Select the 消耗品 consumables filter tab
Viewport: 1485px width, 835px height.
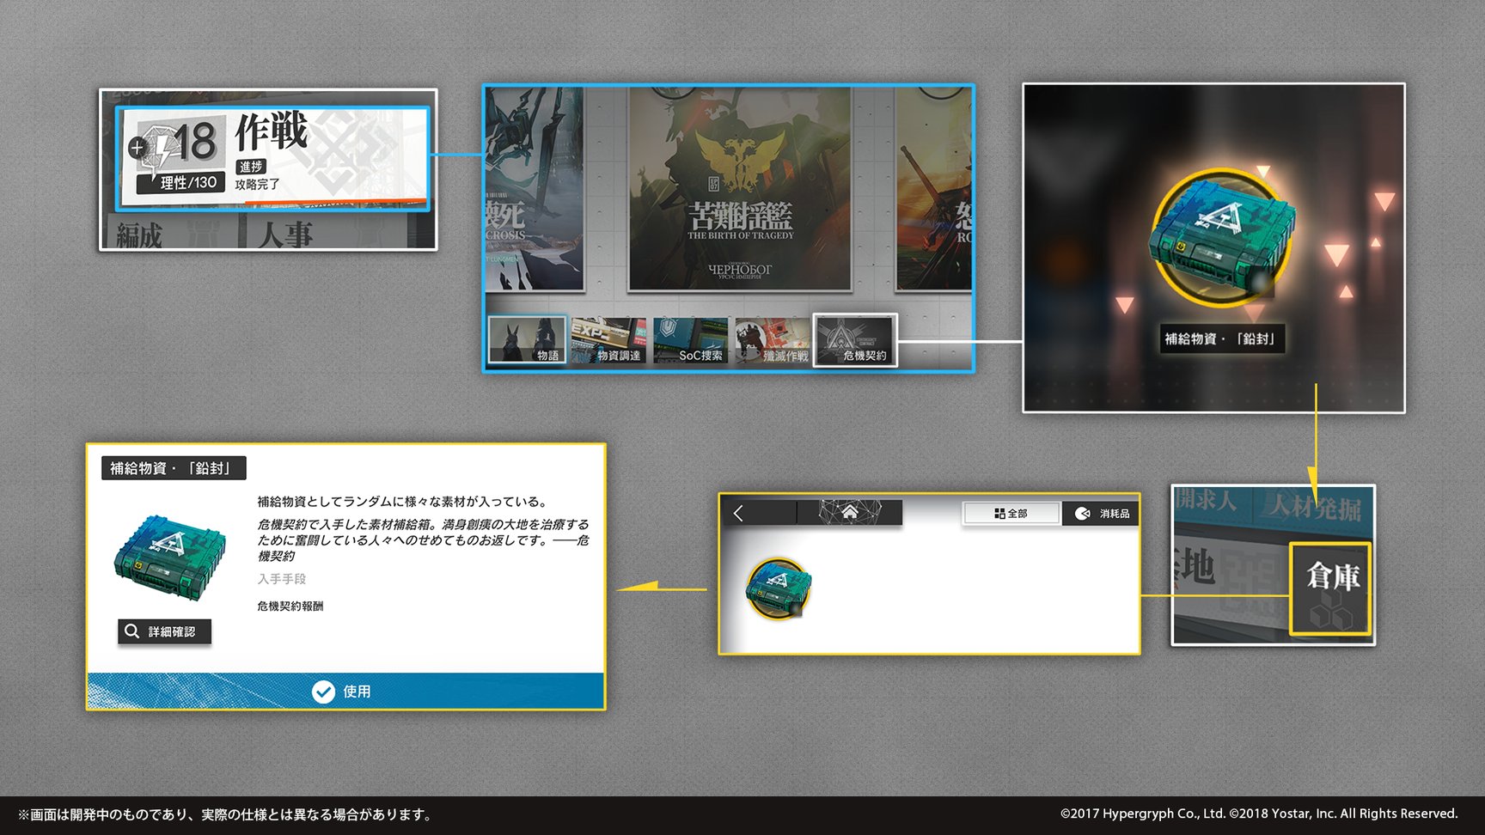[x=1102, y=514]
